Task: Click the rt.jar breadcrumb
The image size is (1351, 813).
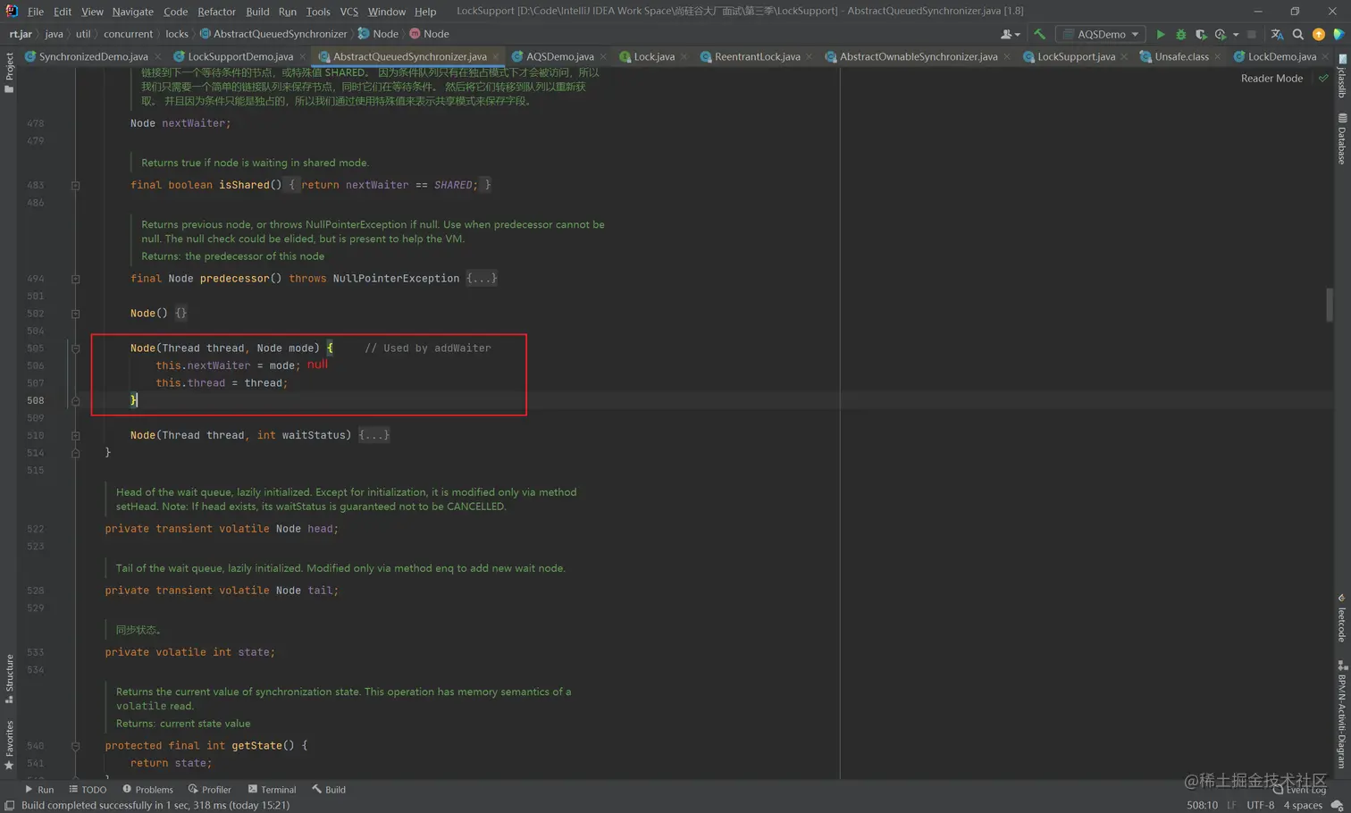Action: (21, 34)
